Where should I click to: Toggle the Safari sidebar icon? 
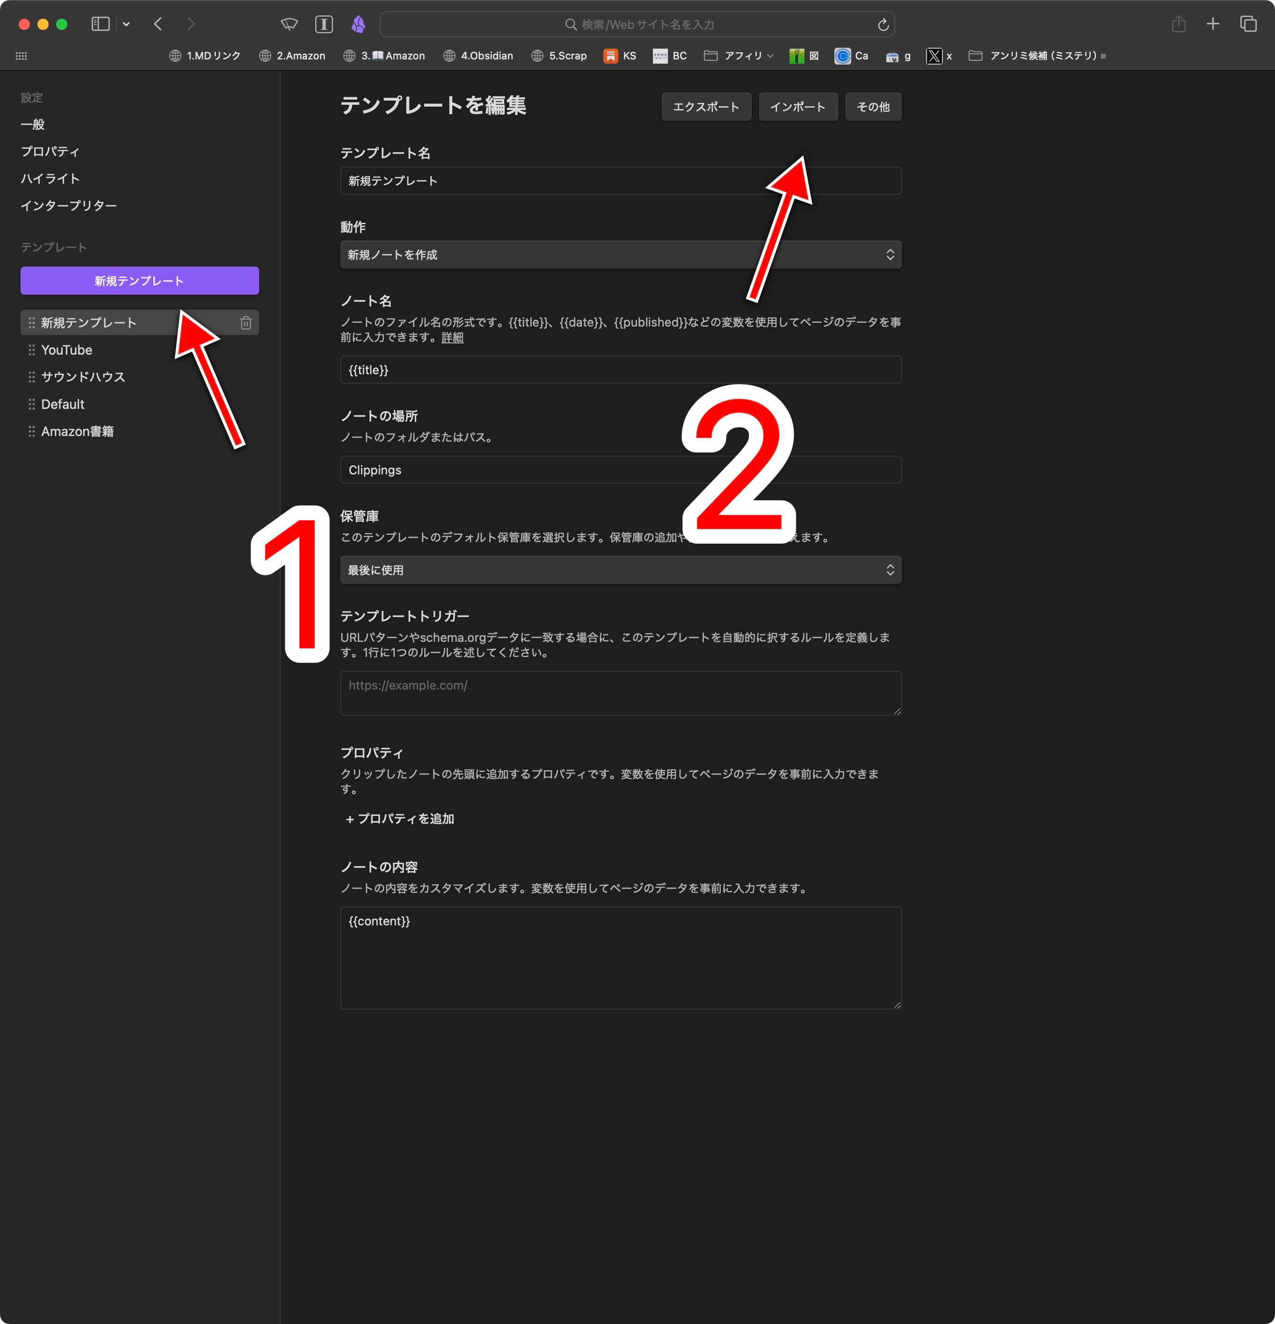(101, 24)
